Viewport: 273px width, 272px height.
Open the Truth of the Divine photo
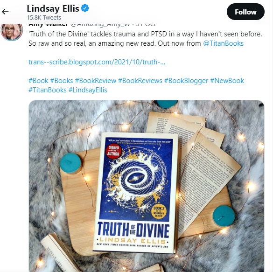coord(147,186)
